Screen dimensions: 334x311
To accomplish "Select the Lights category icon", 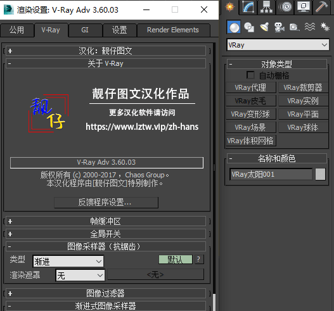I will 264,27.
